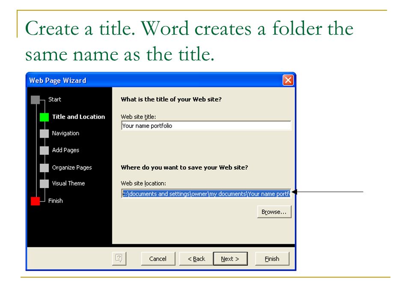Click the Web site location input field
This screenshot has width=411, height=308.
[206, 194]
